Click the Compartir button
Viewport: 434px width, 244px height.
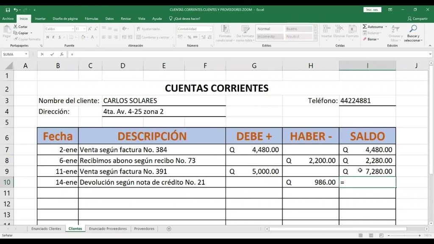pyautogui.click(x=417, y=18)
